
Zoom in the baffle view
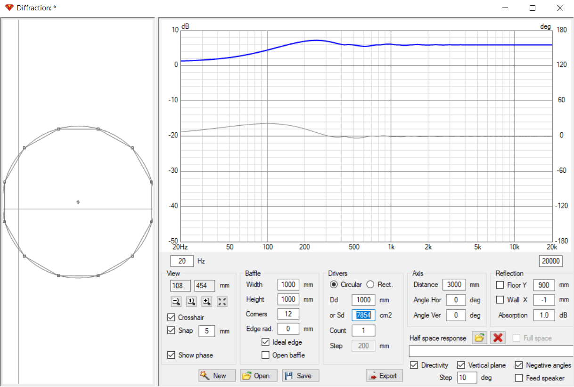[206, 302]
